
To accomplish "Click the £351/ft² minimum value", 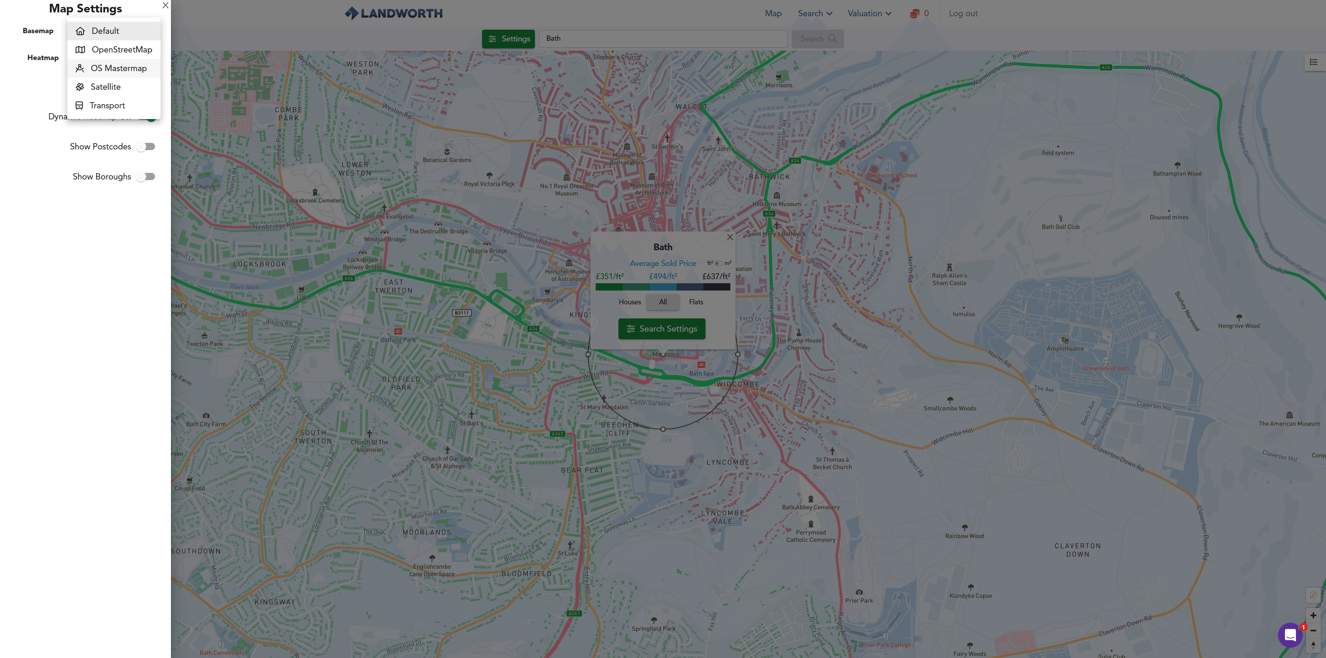I will click(x=609, y=276).
